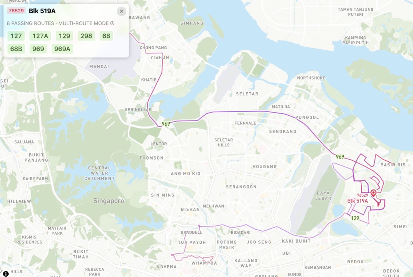The width and height of the screenshot is (413, 277).
Task: Select bus route 127
Action: click(x=16, y=36)
